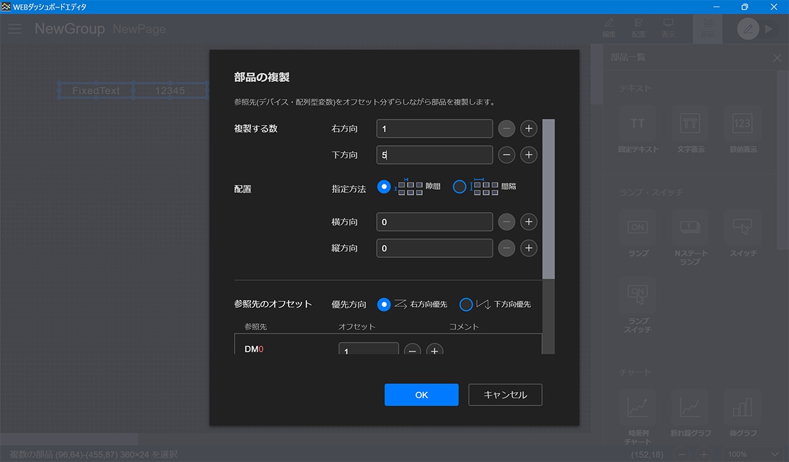The image size is (789, 462).
Task: Select the 間隔 placement radio option
Action: (x=459, y=187)
